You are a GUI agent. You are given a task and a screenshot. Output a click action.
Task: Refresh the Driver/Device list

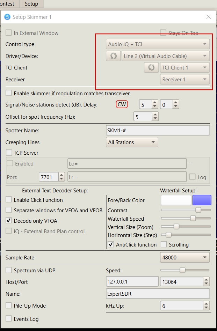click(x=113, y=56)
